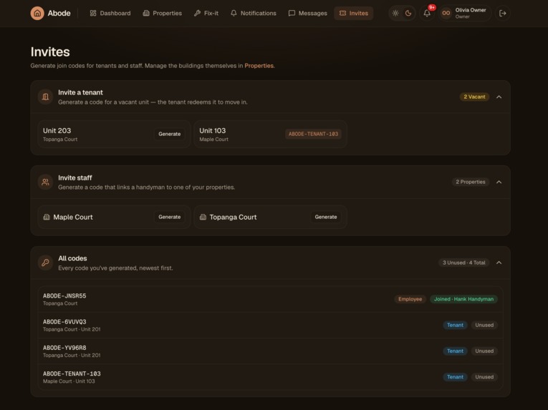Select the ABODE-TENANT-103 row in All codes
This screenshot has height=410, width=548.
[270, 377]
